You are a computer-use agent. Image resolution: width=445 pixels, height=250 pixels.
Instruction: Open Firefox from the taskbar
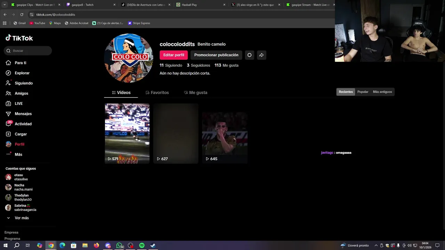96,245
